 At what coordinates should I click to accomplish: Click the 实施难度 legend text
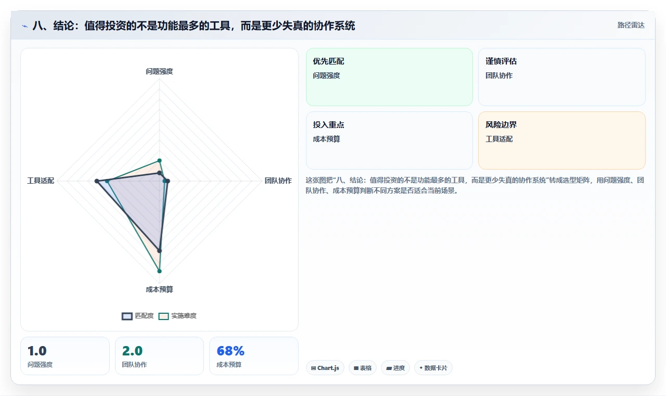pos(184,316)
